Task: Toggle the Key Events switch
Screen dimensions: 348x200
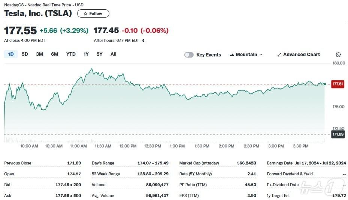Action: 189,55
